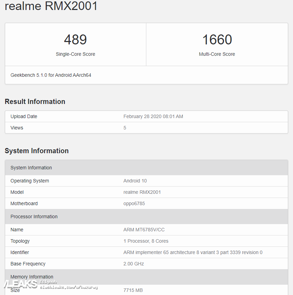
Task: Click the Processor Information section header
Action: pyautogui.click(x=146, y=217)
